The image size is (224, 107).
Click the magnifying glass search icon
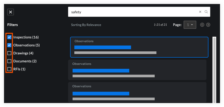click(x=206, y=12)
